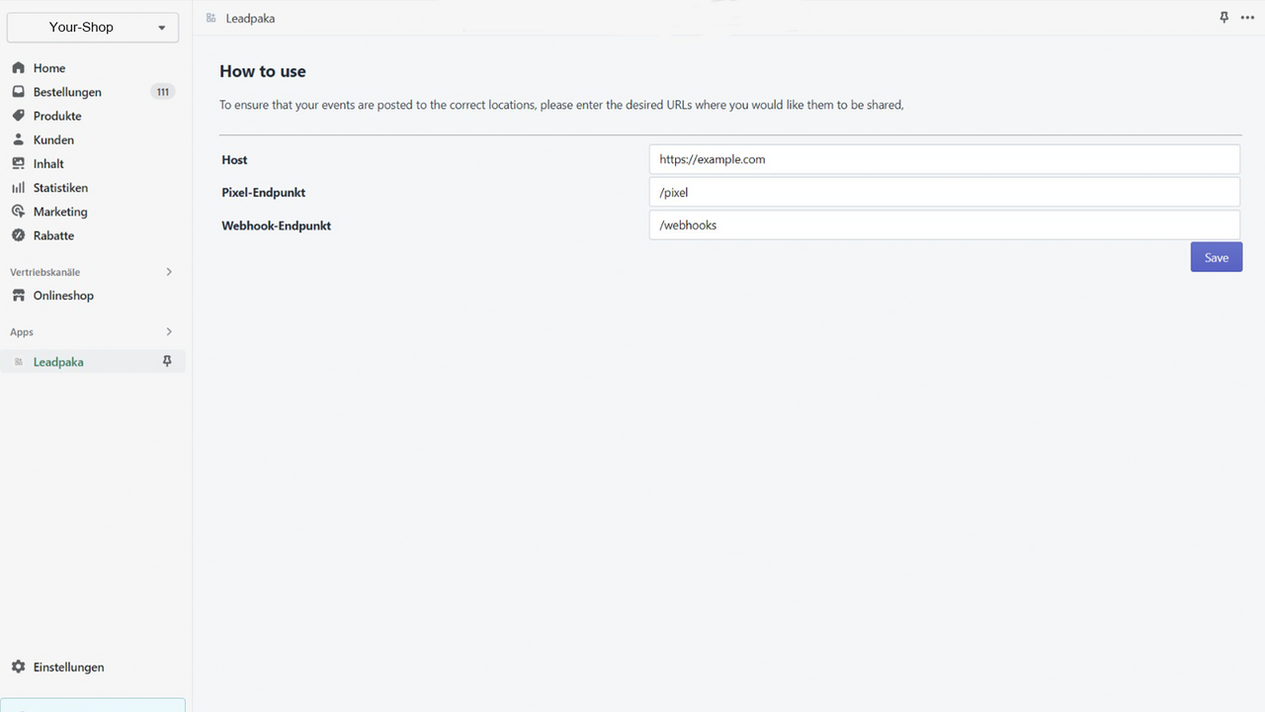Click the Home icon in the sidebar

[x=18, y=67]
